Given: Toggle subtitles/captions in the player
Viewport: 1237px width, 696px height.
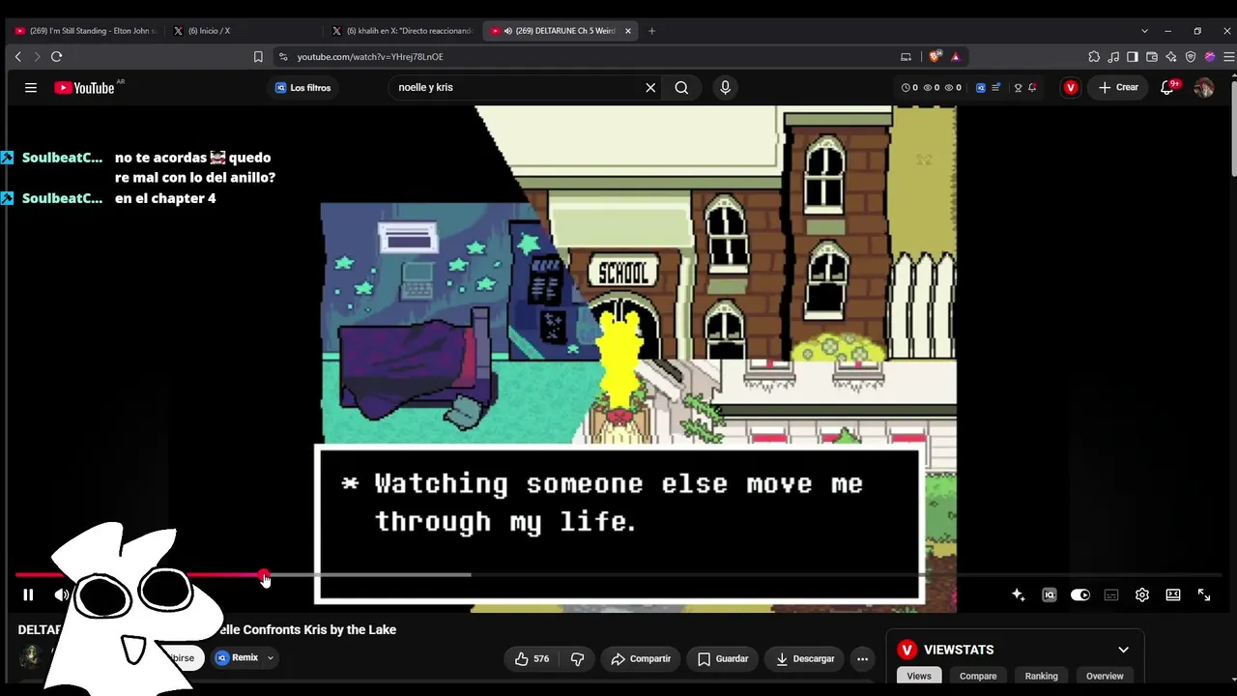Looking at the screenshot, I should click(x=1111, y=594).
